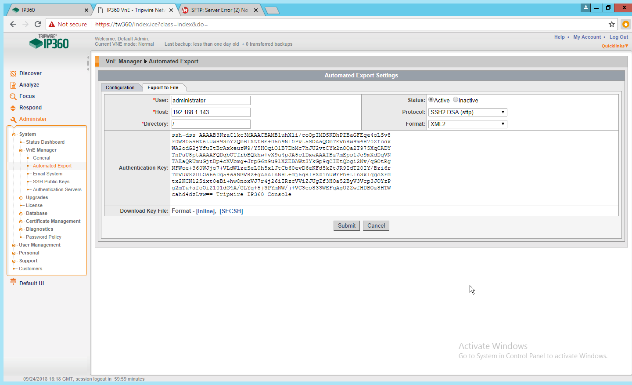Open License tree item
The height and width of the screenshot is (385, 632).
click(34, 206)
